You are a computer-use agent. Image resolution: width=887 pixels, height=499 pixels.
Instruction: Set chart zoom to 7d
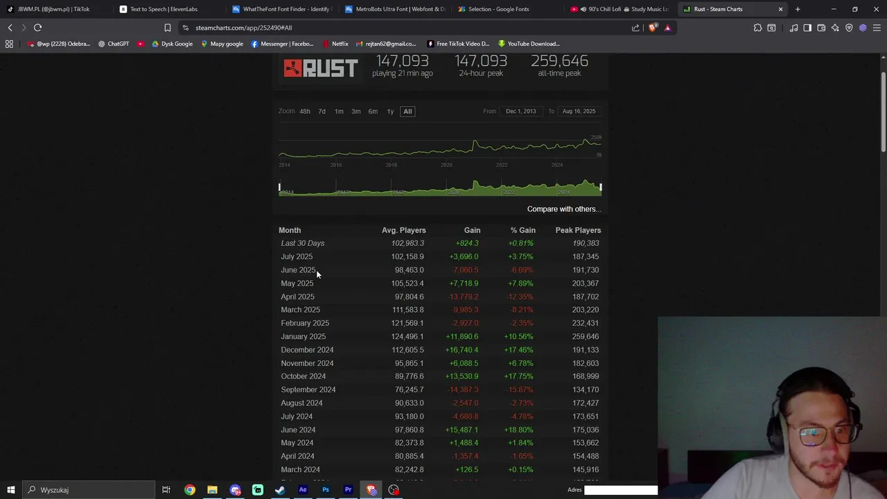(322, 111)
